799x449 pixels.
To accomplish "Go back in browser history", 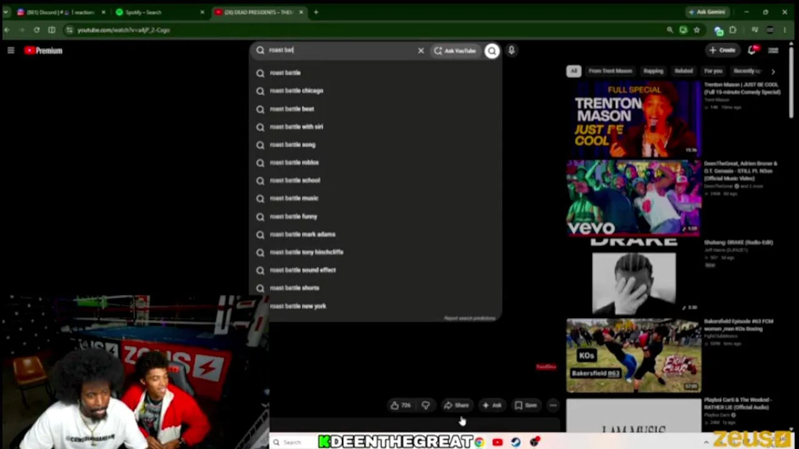I will 7,30.
